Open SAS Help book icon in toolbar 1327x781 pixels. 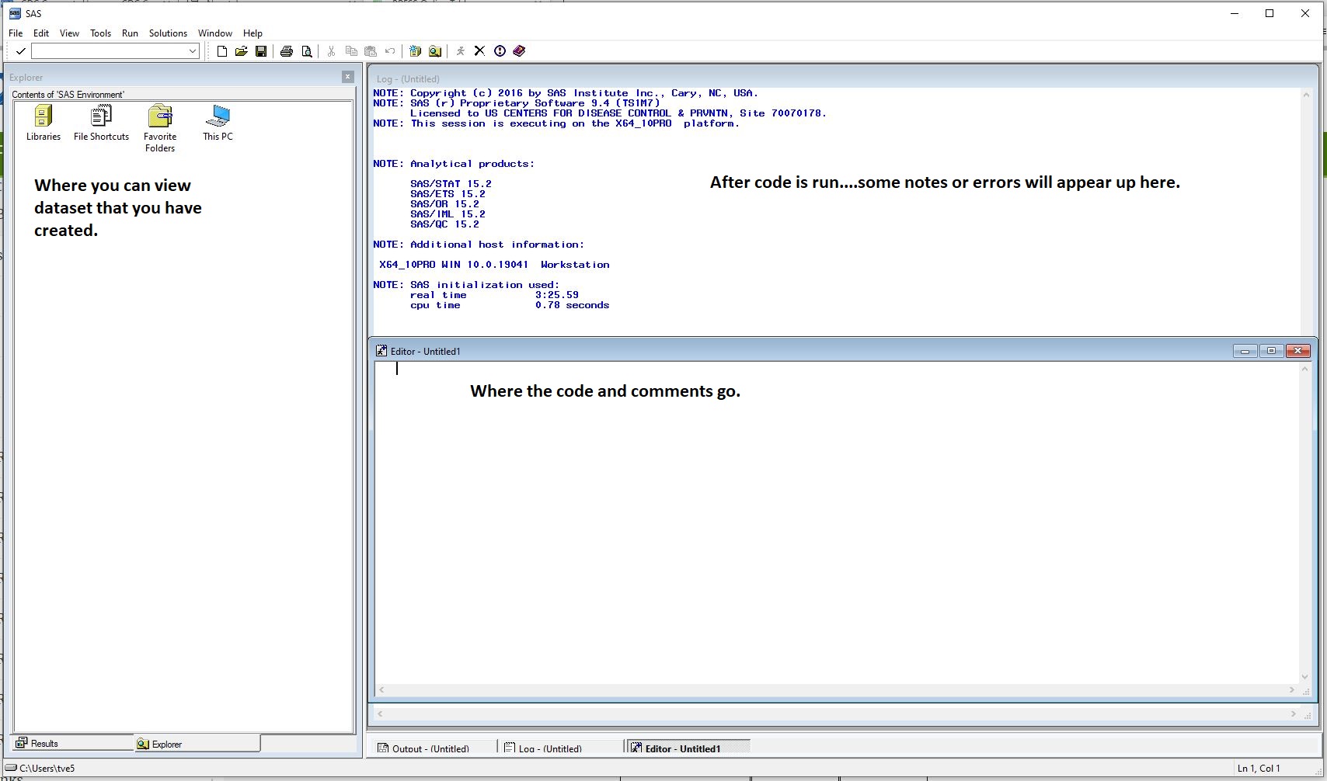point(519,51)
